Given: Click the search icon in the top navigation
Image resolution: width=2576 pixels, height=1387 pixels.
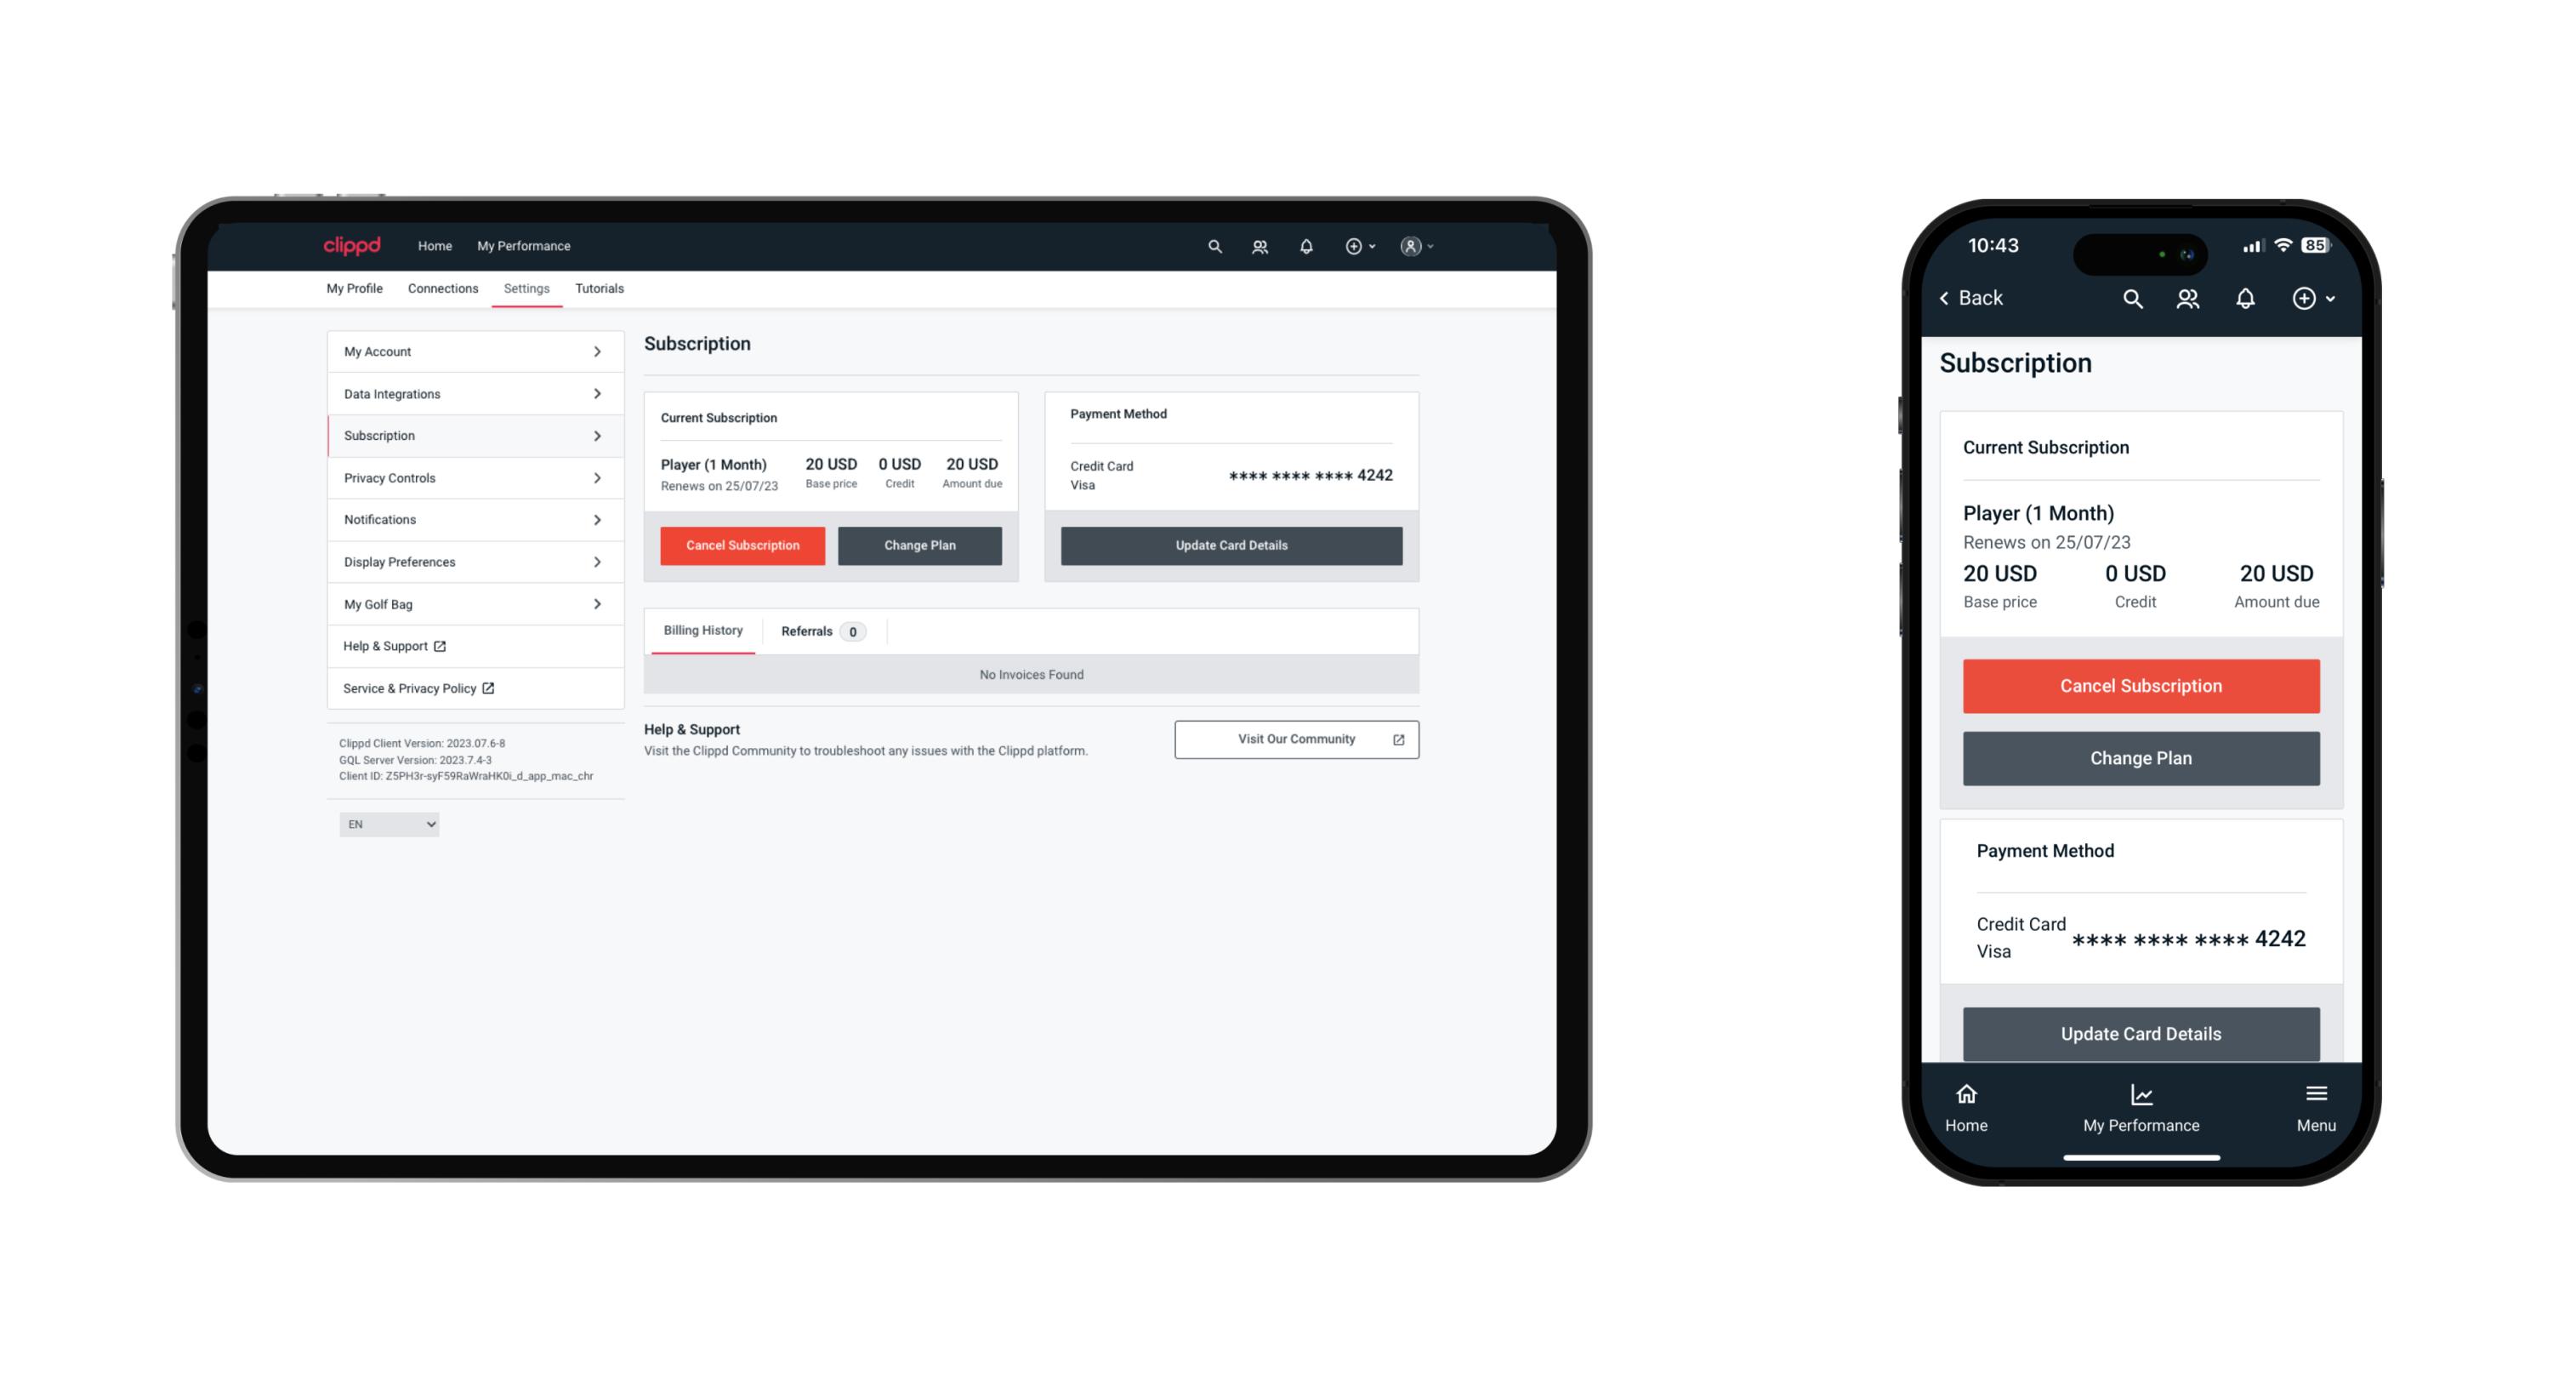Looking at the screenshot, I should coord(1215,244).
